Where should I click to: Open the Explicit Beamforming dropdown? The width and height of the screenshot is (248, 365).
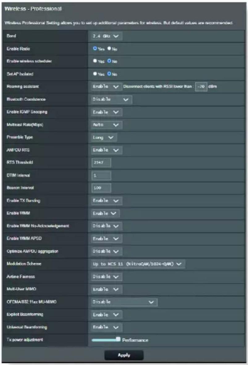point(106,315)
